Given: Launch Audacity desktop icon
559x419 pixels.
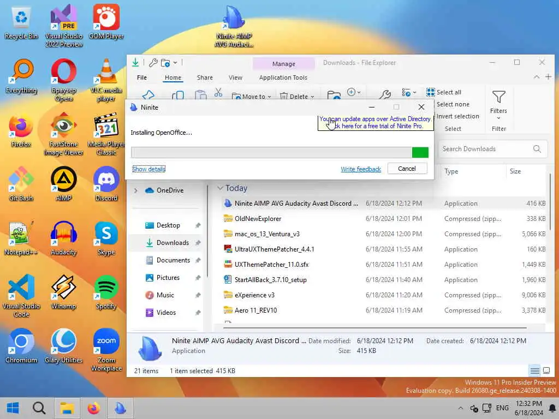Looking at the screenshot, I should [63, 238].
